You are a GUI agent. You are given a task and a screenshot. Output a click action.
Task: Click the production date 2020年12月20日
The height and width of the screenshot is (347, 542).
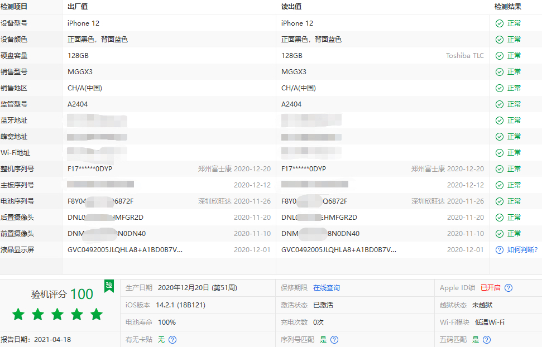[198, 288]
